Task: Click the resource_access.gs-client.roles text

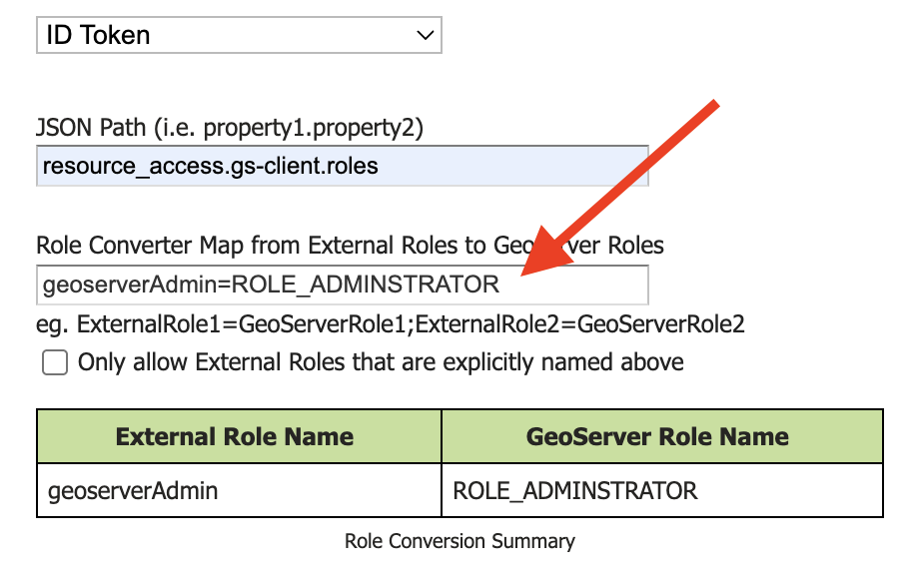Action: (x=210, y=166)
